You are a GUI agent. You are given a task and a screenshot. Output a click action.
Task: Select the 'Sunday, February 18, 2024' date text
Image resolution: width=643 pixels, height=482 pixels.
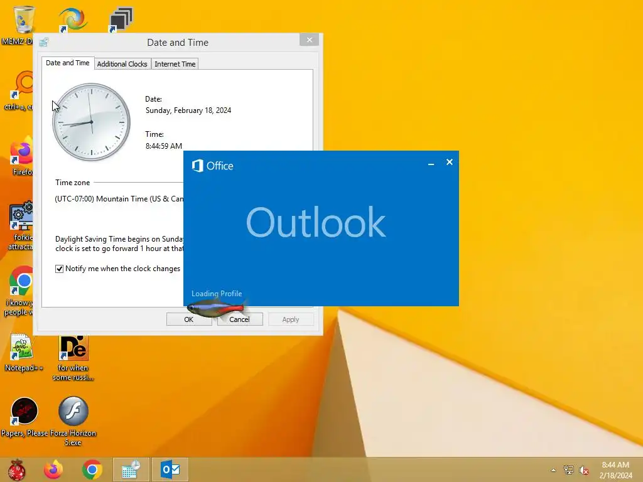coord(188,110)
